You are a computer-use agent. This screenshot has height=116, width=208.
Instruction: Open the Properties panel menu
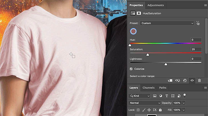206,5
